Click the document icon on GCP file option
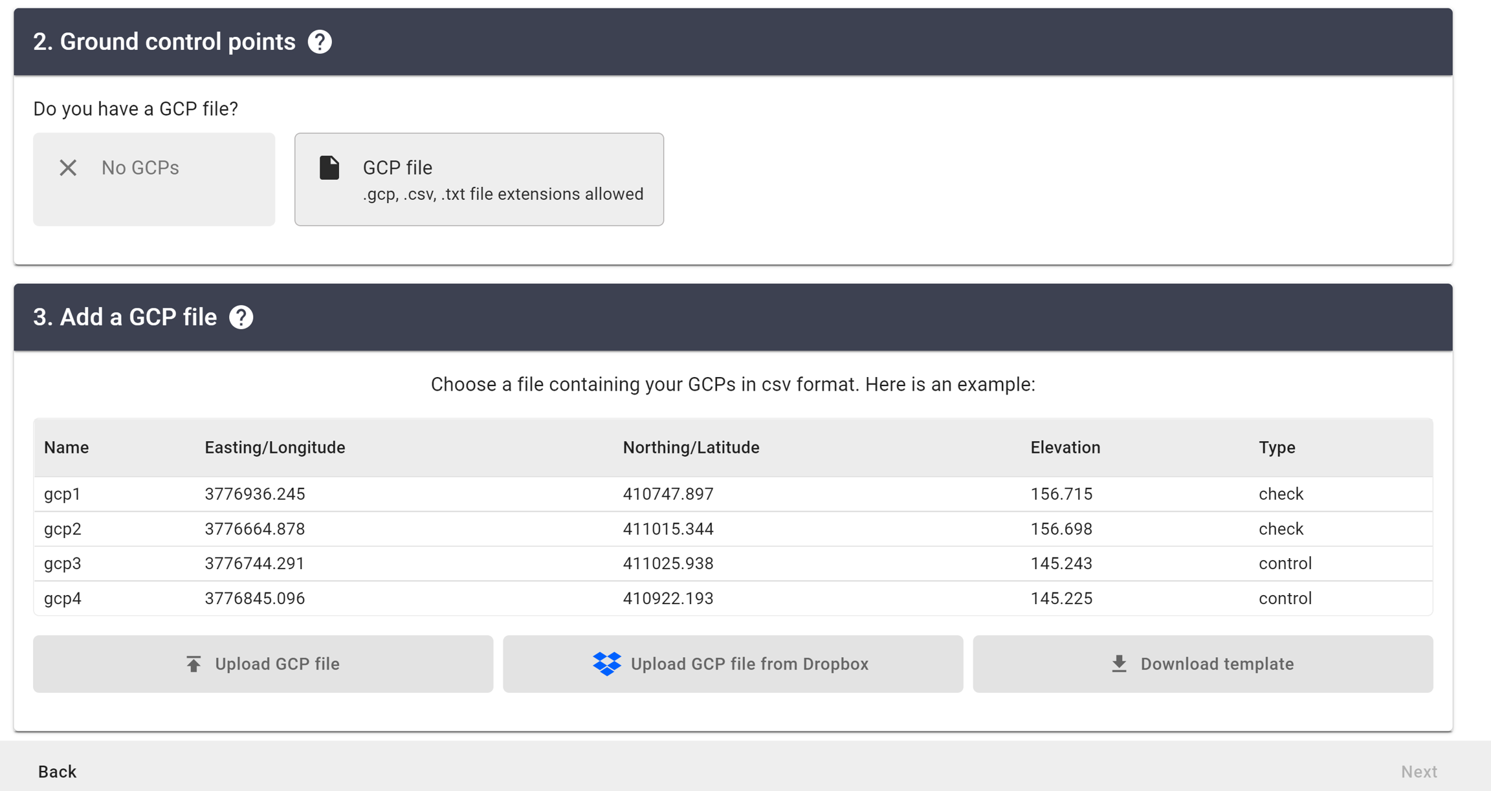 click(329, 168)
